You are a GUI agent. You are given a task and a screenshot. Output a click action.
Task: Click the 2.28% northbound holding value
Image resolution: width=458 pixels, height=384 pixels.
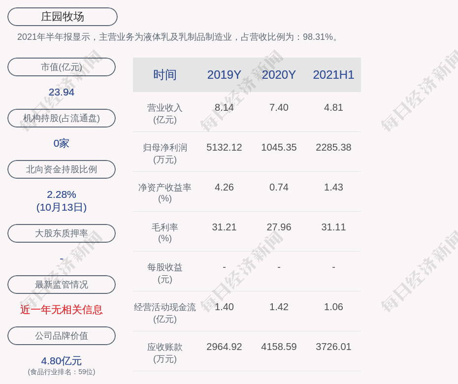click(62, 194)
